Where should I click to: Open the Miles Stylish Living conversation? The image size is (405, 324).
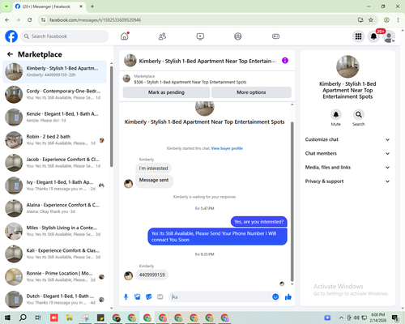point(54,231)
